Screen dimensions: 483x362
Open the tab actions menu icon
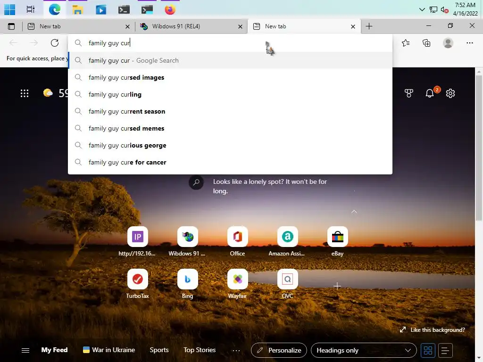[11, 26]
